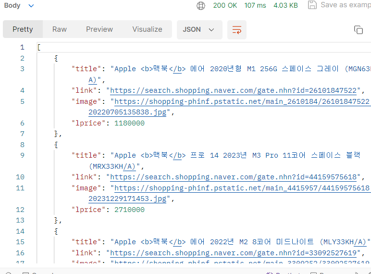Click the 200 OK status text
Screen dimensions: 371x274
click(225, 5)
